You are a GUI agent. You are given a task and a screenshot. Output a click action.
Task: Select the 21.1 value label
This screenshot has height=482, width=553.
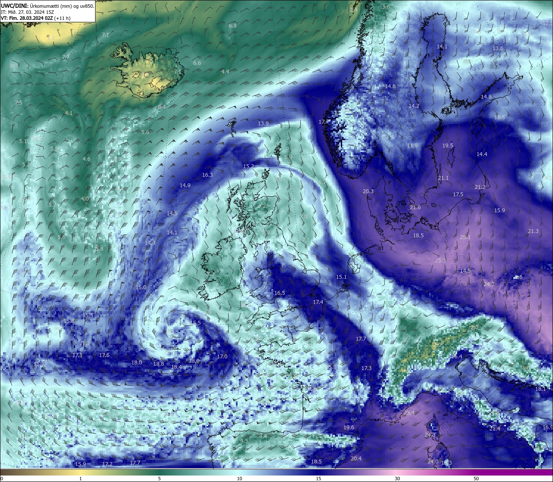click(443, 178)
